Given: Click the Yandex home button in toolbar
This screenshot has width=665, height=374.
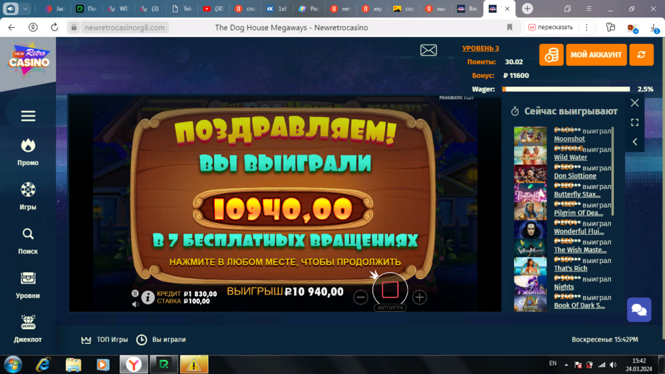Looking at the screenshot, I should [x=33, y=27].
